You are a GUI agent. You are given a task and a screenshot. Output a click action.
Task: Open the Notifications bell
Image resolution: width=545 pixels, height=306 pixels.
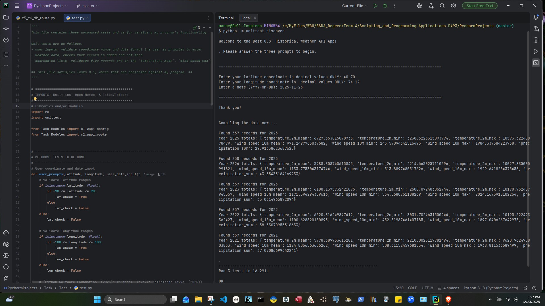(536, 18)
